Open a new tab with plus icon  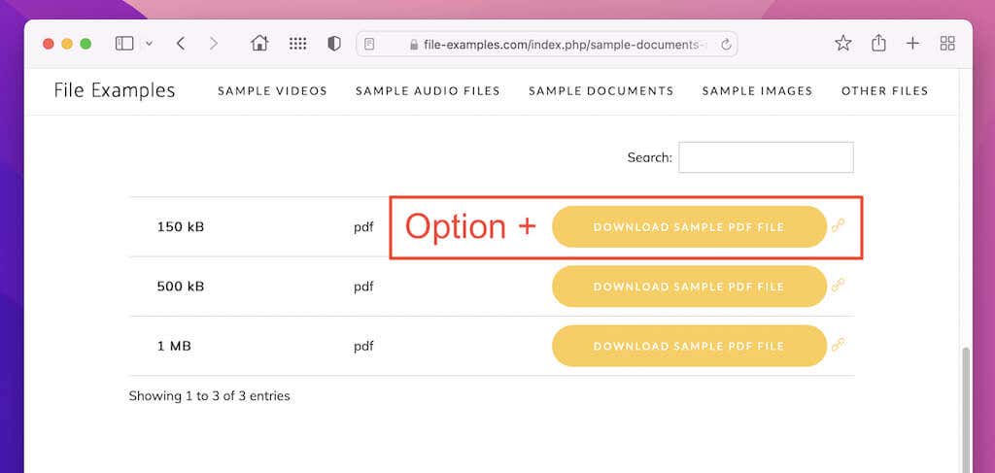[912, 44]
